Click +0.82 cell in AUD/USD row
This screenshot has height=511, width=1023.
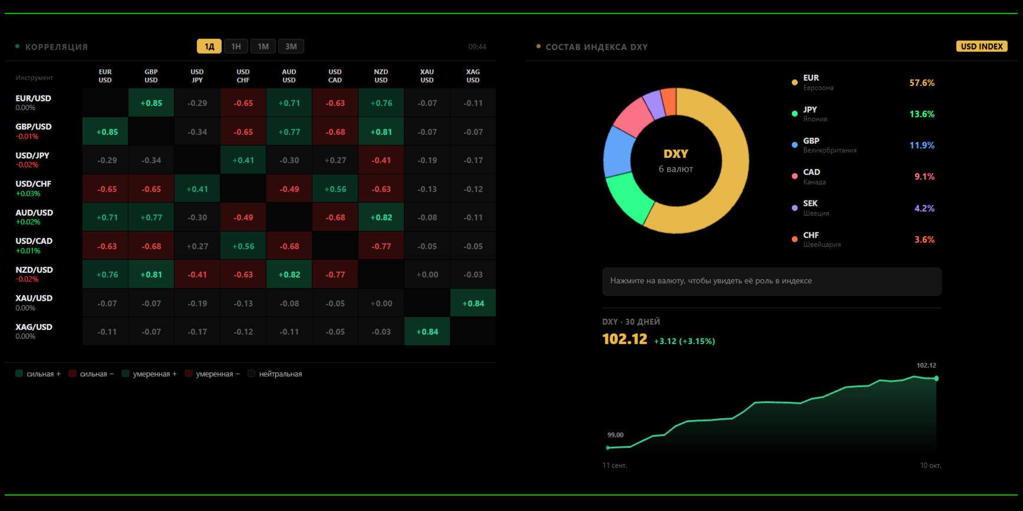[381, 217]
